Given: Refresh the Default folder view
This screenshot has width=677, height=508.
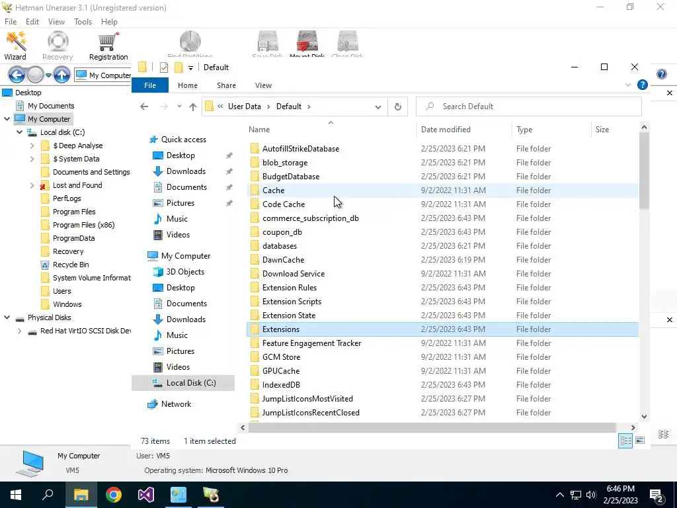Looking at the screenshot, I should 397,106.
